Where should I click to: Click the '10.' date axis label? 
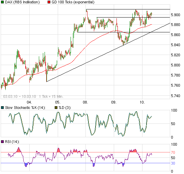[142, 102]
